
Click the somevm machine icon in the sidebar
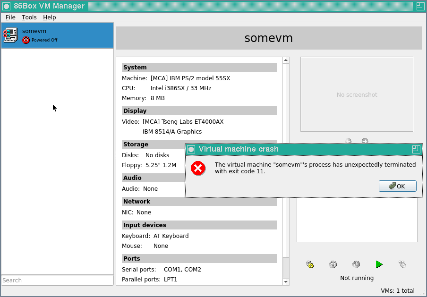(x=10, y=34)
